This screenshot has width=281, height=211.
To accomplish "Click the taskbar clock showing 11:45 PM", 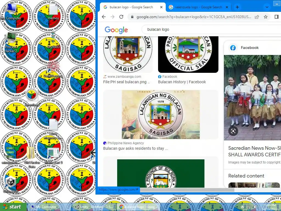I will (270, 207).
